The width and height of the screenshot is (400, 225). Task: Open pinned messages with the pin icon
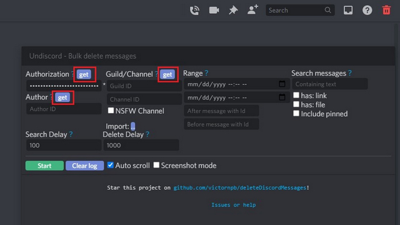coord(233,10)
